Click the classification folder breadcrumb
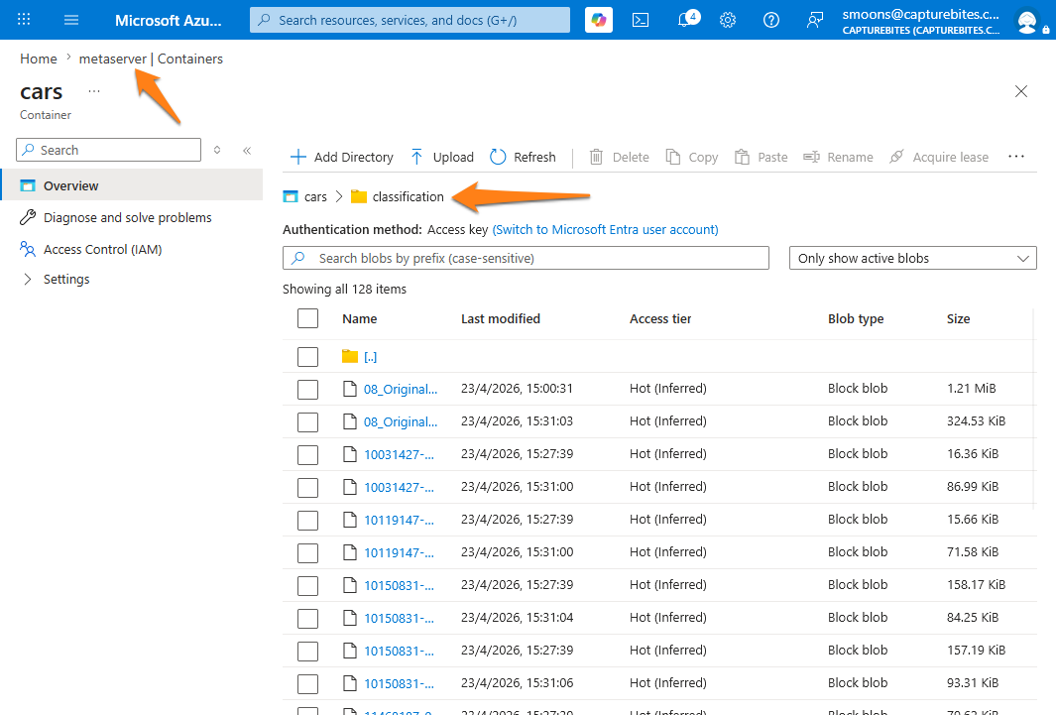The width and height of the screenshot is (1056, 715). [x=409, y=196]
